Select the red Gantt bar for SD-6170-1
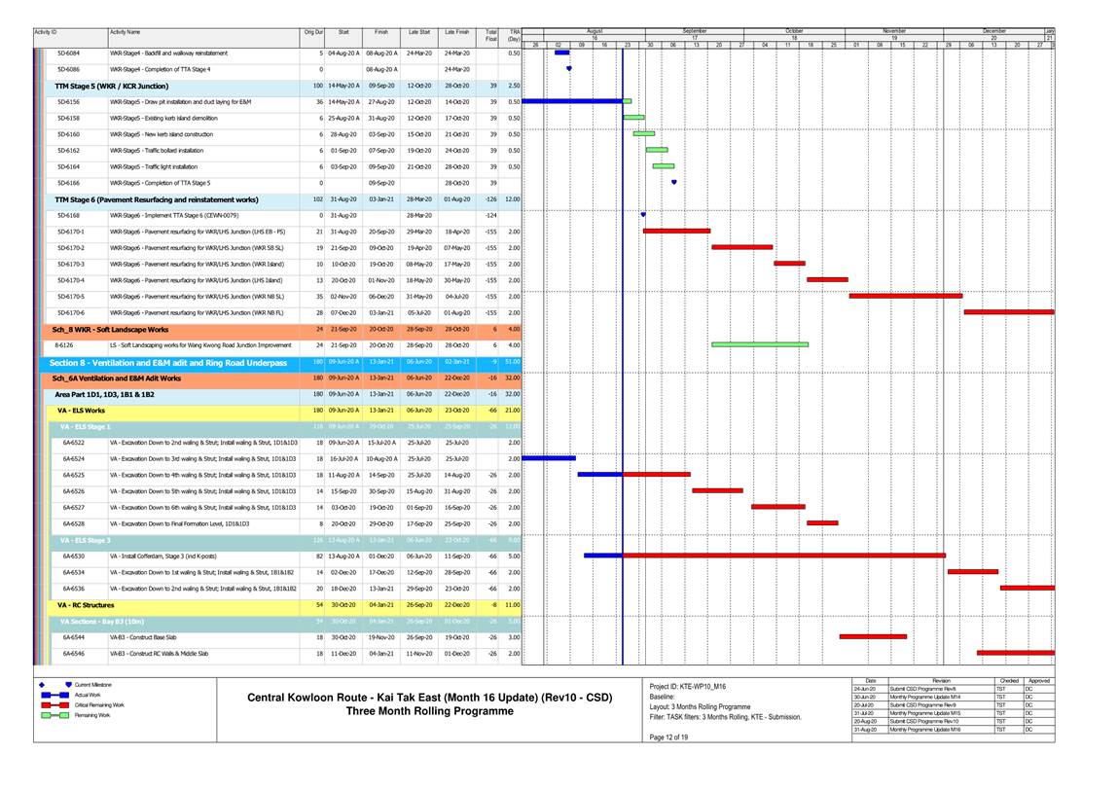 pyautogui.click(x=676, y=232)
